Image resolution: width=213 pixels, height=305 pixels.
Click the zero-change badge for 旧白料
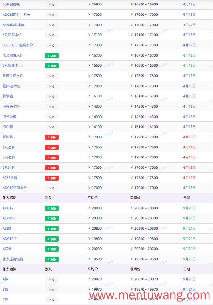[x=52, y=127]
